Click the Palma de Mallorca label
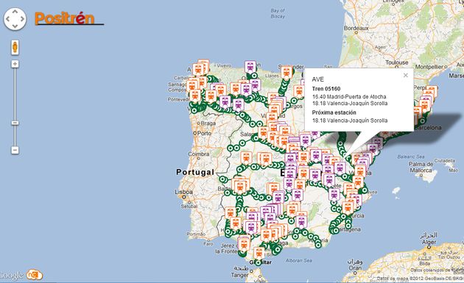This screenshot has width=464, height=283. pos(421,167)
